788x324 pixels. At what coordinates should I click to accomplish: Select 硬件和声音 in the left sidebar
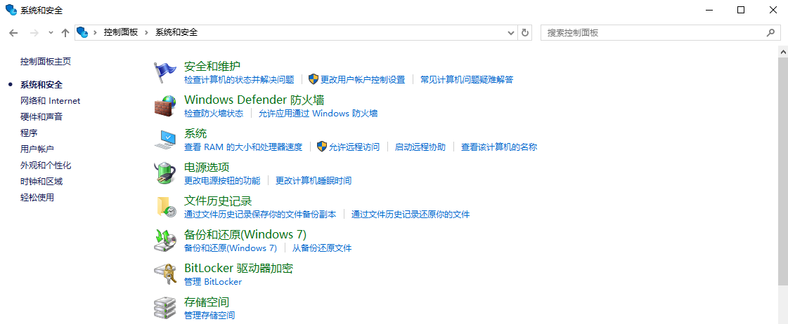coord(41,117)
